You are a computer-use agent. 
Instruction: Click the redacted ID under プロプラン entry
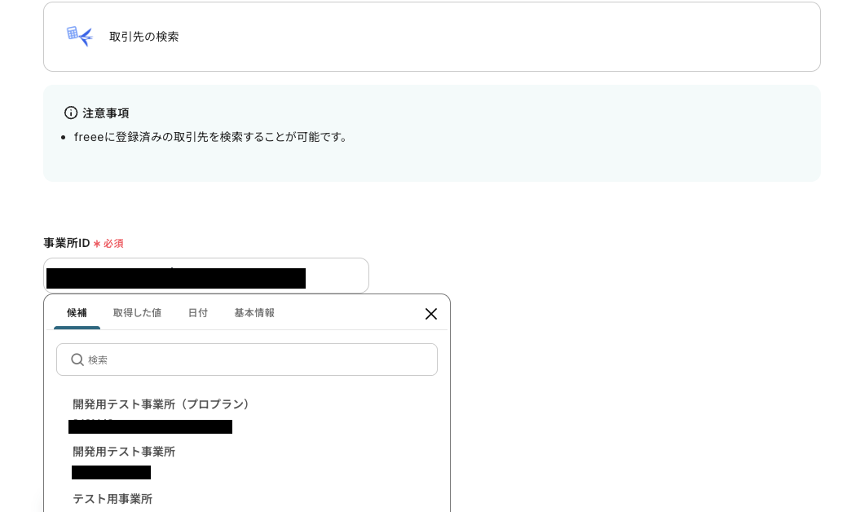pyautogui.click(x=151, y=427)
